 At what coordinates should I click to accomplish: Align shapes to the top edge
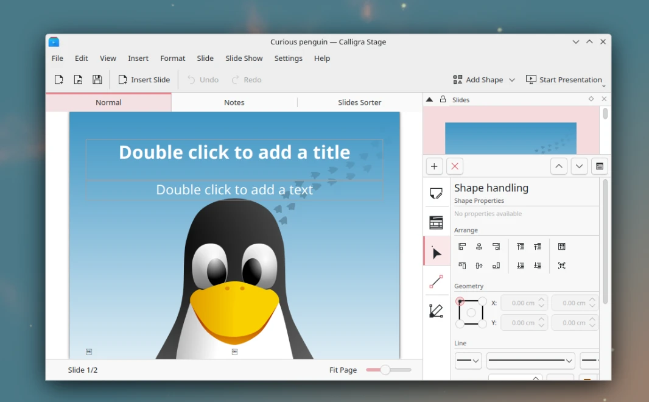coord(462,266)
